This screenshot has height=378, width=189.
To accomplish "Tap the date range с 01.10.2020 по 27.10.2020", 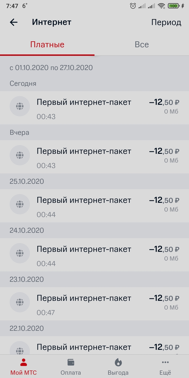I will click(x=51, y=67).
